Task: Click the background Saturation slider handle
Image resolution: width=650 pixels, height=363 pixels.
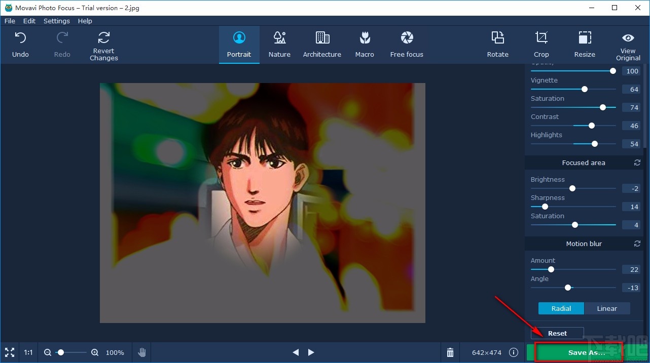Action: [x=603, y=107]
